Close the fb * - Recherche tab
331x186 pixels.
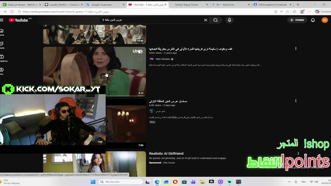[x=249, y=4]
